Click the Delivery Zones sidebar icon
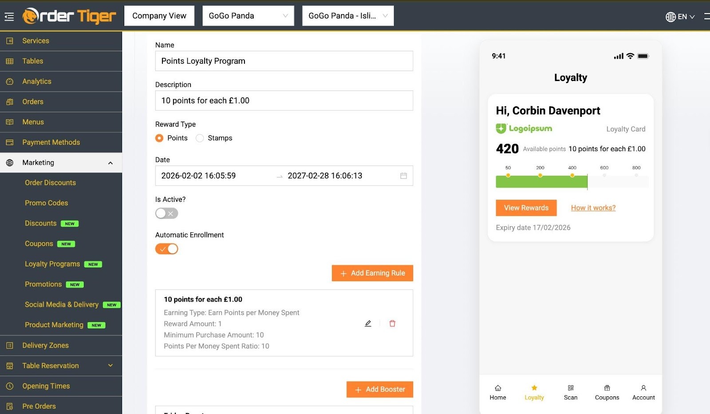Viewport: 710px width, 414px height. point(10,345)
